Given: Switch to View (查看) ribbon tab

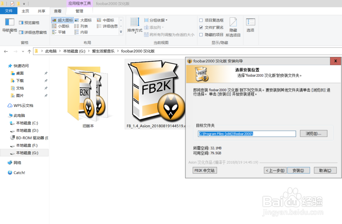Looking at the screenshot, I should point(58,11).
